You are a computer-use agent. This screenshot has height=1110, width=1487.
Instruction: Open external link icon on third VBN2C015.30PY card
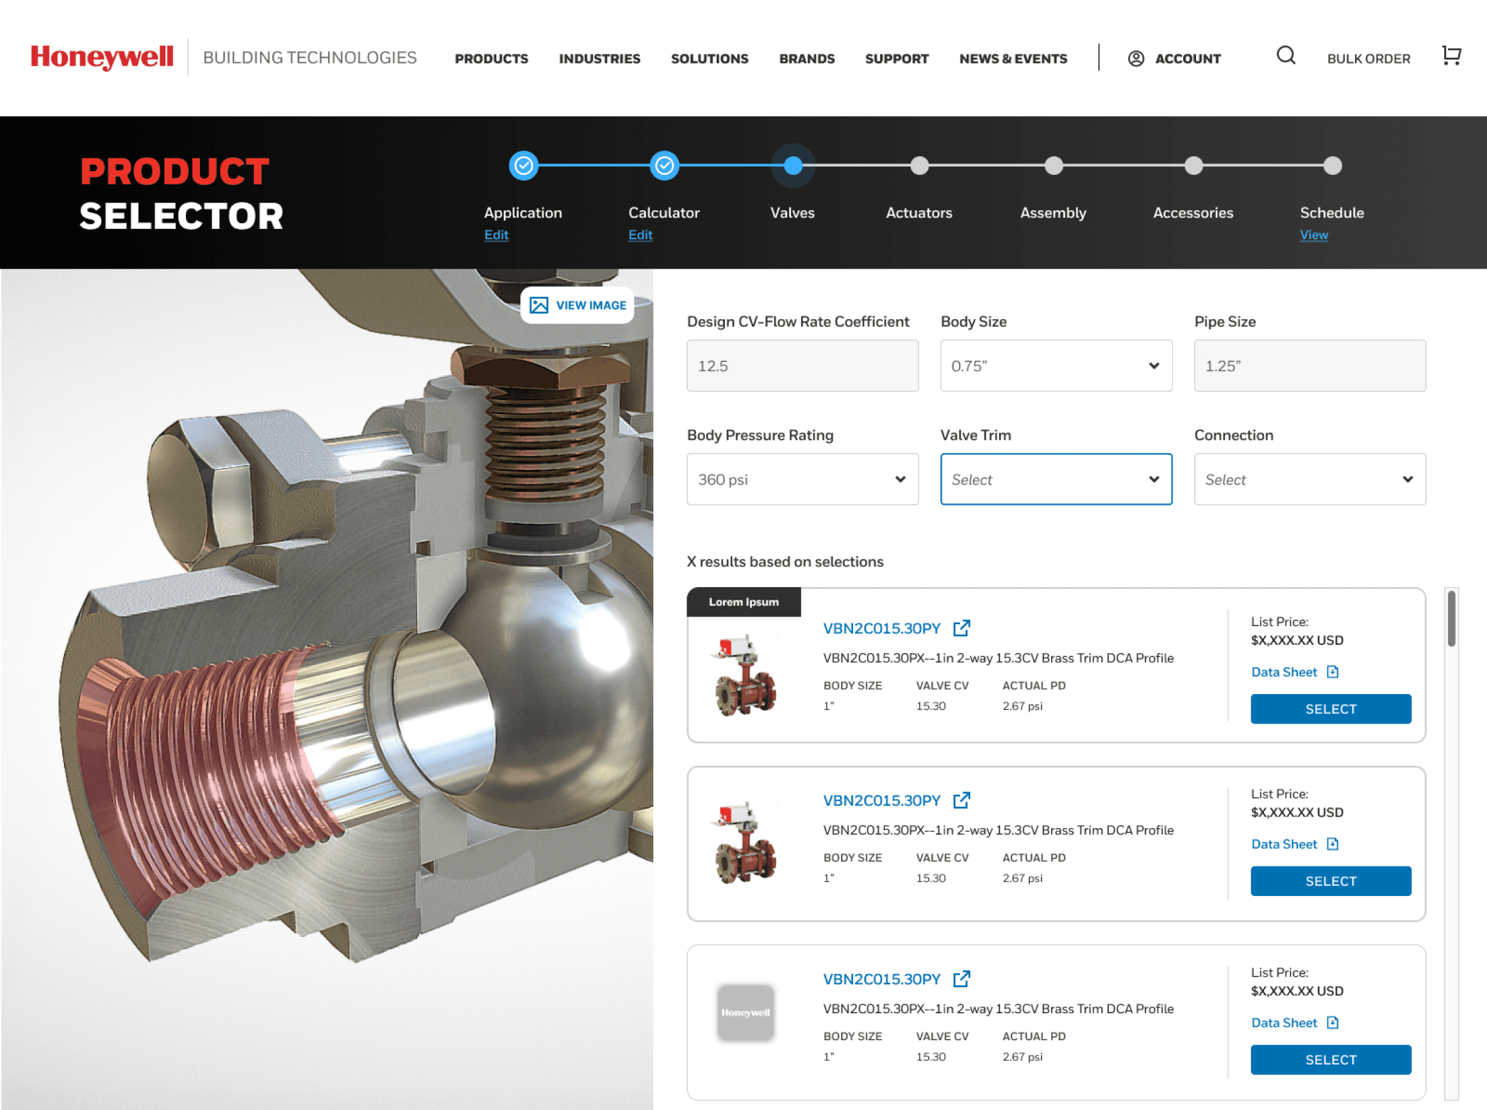click(961, 979)
